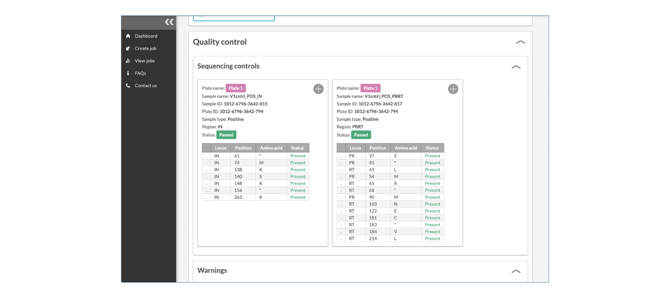Click the Contact us phone icon

pos(128,86)
